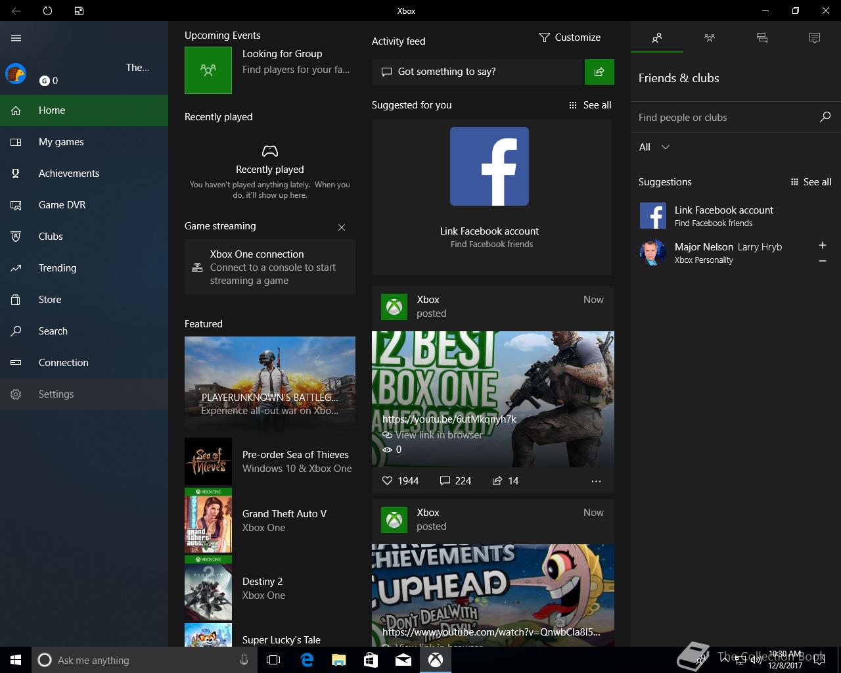841x673 pixels.
Task: Open Connection page
Action: pyautogui.click(x=84, y=363)
